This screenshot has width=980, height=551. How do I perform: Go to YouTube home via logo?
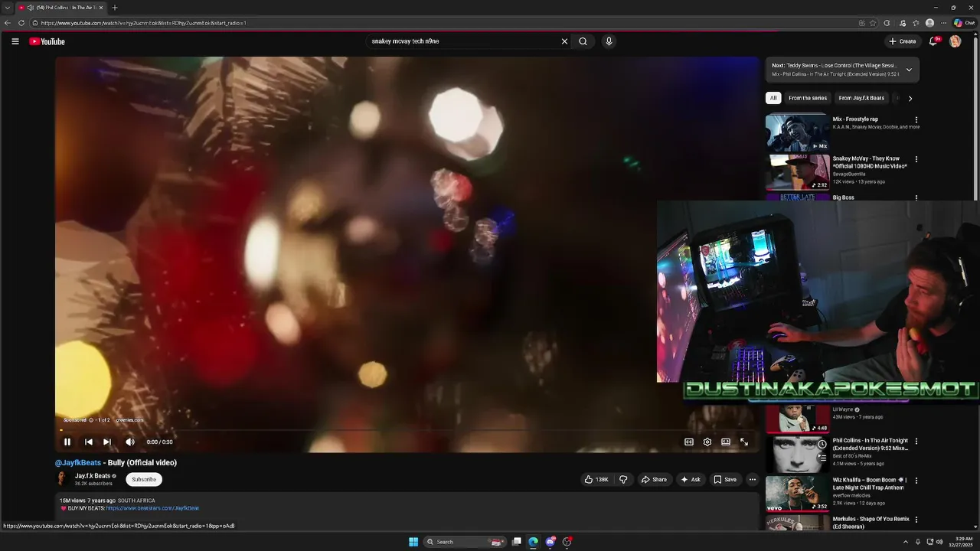pyautogui.click(x=47, y=41)
